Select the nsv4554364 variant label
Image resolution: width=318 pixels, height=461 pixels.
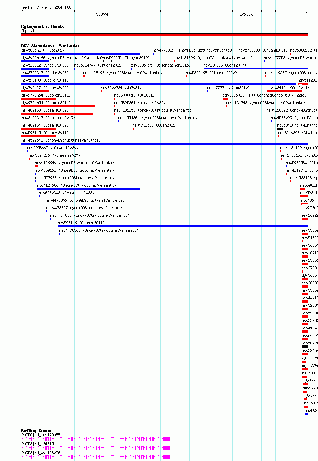point(158,118)
